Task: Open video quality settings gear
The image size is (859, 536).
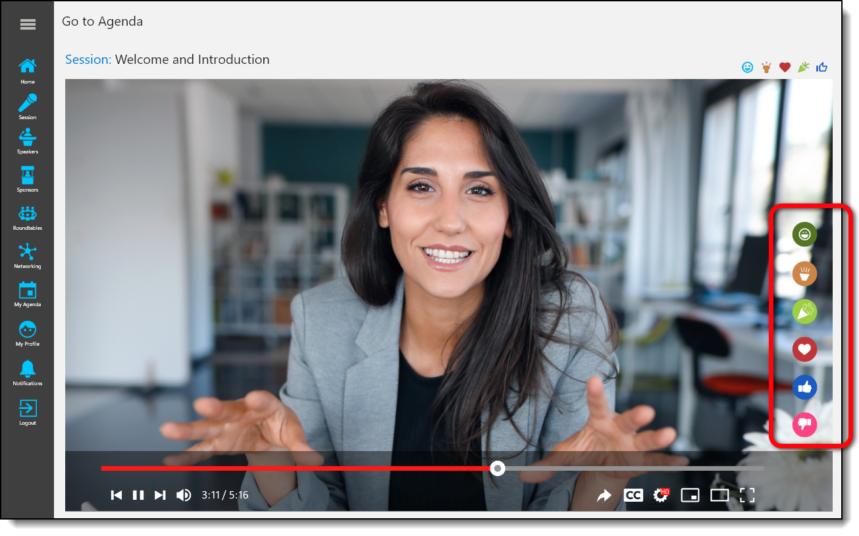Action: 660,495
